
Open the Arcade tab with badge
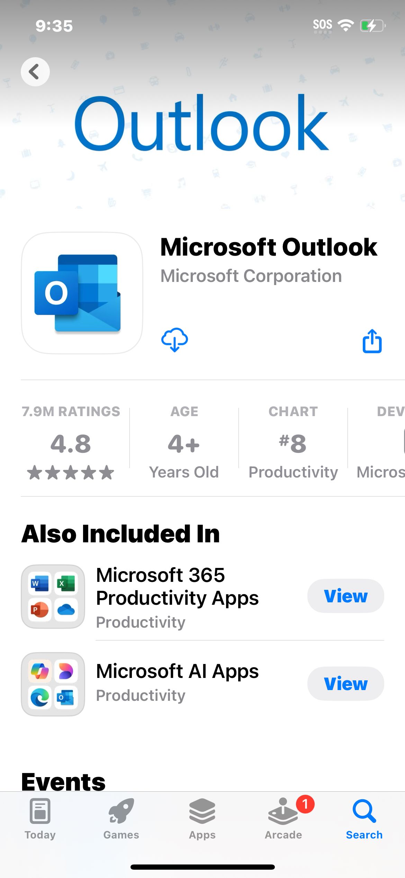(283, 819)
